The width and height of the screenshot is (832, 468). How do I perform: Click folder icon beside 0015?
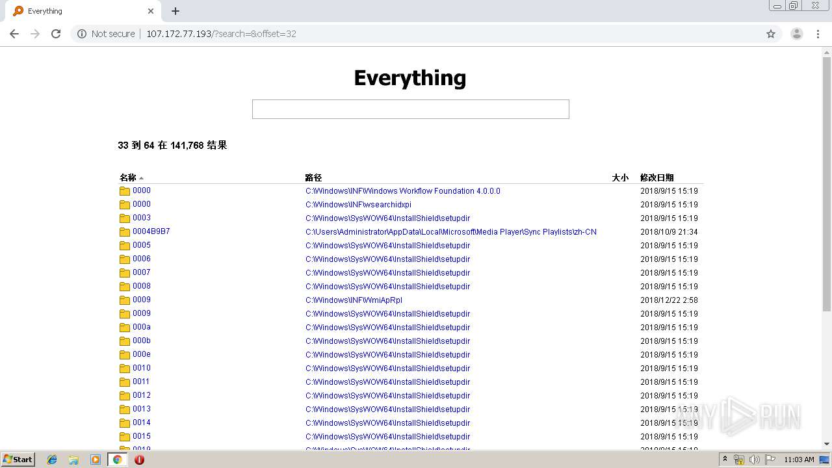[x=125, y=437]
